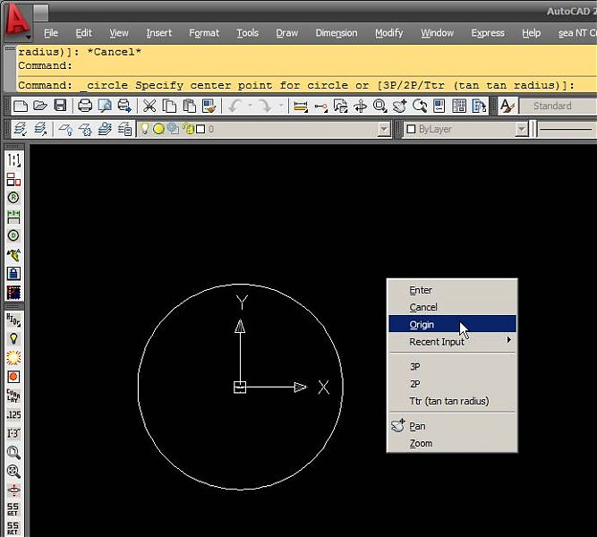Toggle layer 0 on/off lightbulb
The width and height of the screenshot is (597, 537).
click(x=145, y=129)
